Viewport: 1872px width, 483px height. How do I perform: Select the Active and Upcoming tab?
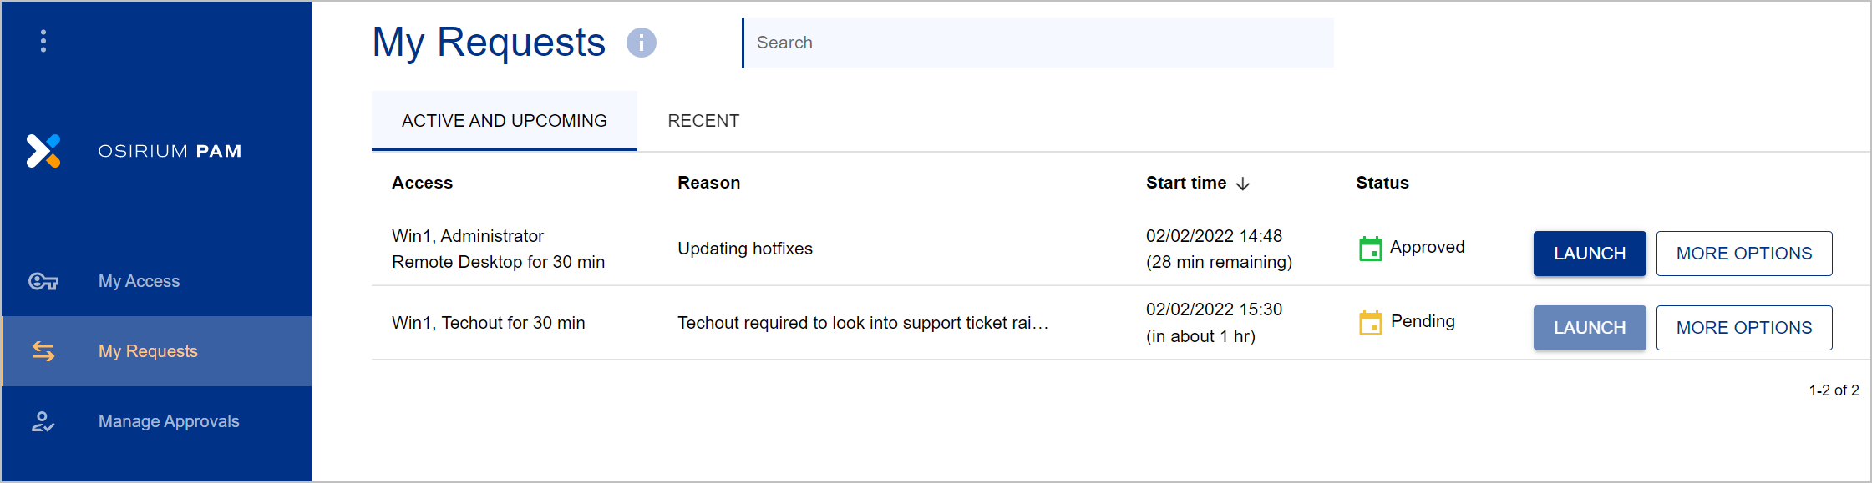(504, 121)
